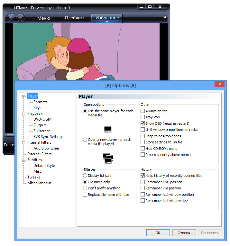The image size is (230, 246).
Task: Click the forward arrow in HUPlayer toolbar
Action: tap(20, 17)
